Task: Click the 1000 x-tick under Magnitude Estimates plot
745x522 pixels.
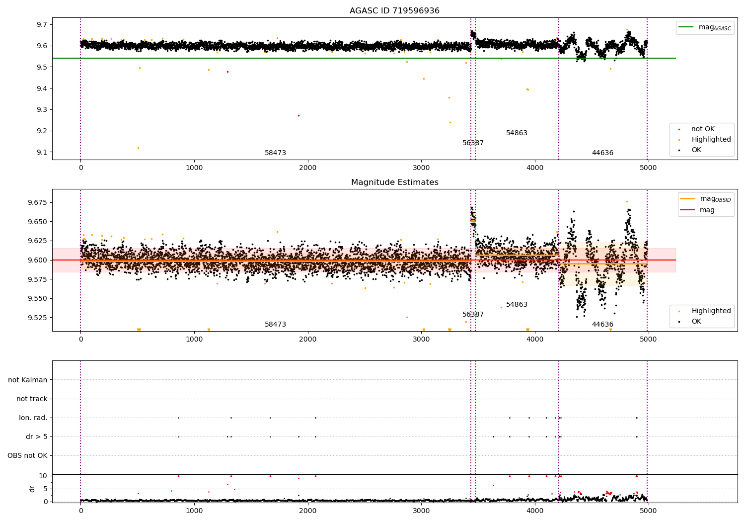Action: [x=194, y=340]
